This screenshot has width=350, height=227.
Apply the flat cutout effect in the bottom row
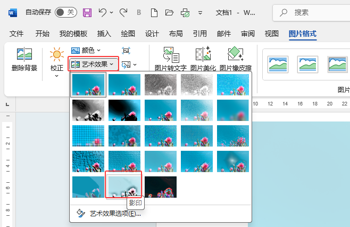(x=88, y=187)
